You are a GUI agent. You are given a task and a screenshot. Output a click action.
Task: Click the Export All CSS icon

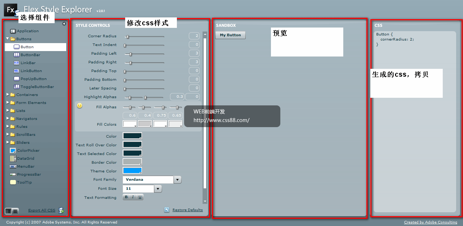(61, 210)
